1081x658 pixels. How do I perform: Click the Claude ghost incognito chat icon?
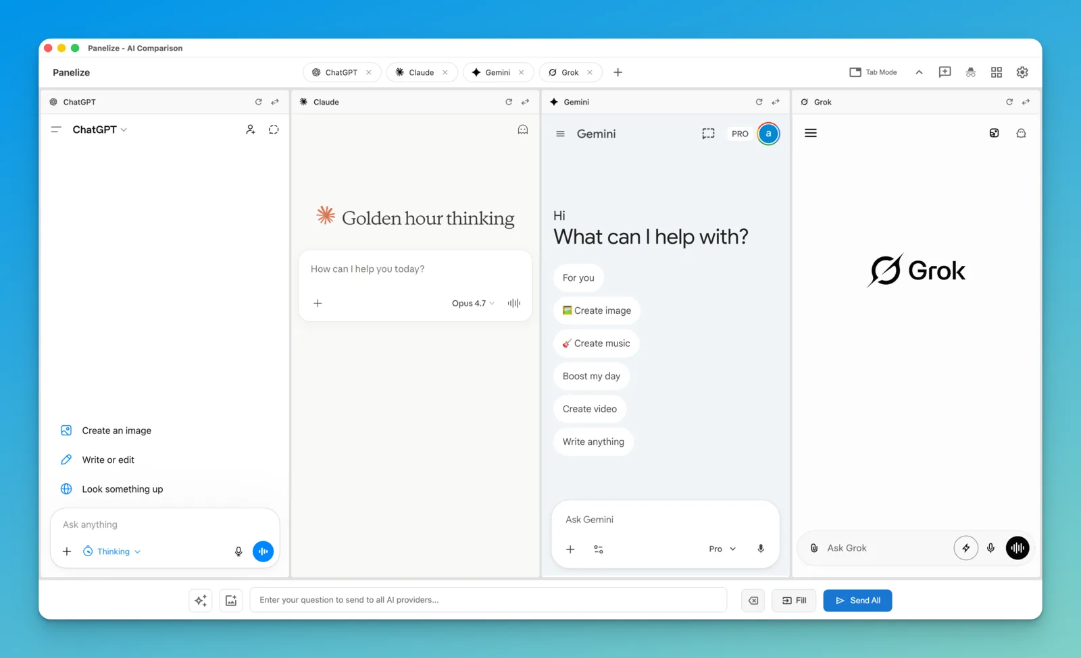click(523, 130)
